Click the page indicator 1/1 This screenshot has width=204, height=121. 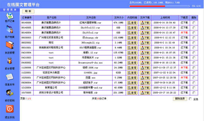[29, 99]
